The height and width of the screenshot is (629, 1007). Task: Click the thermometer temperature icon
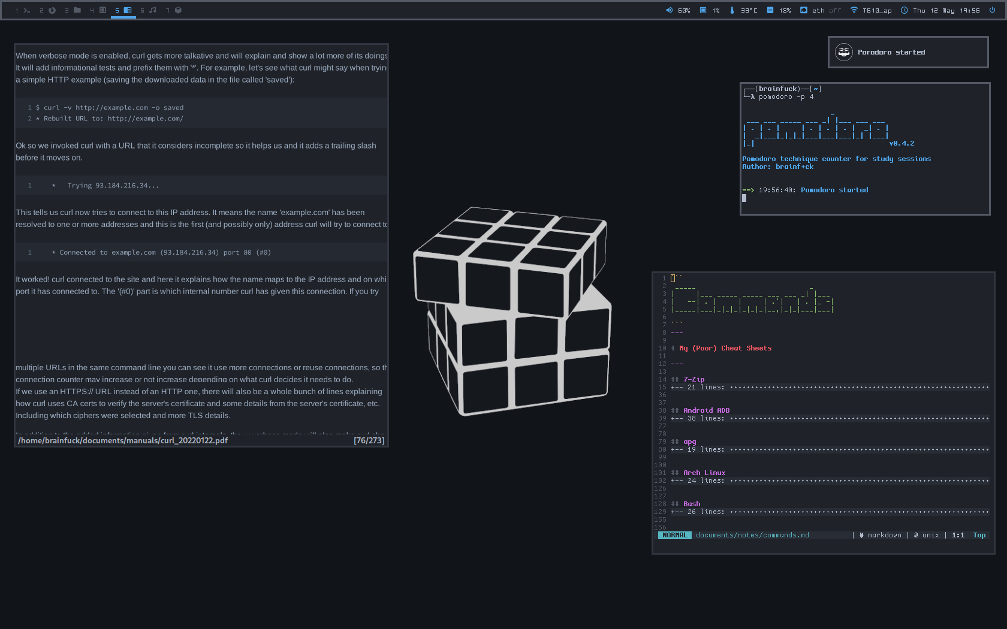click(x=732, y=10)
